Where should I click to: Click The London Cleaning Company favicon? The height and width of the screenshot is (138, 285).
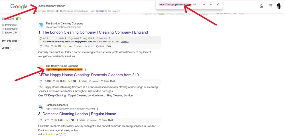point(41,25)
